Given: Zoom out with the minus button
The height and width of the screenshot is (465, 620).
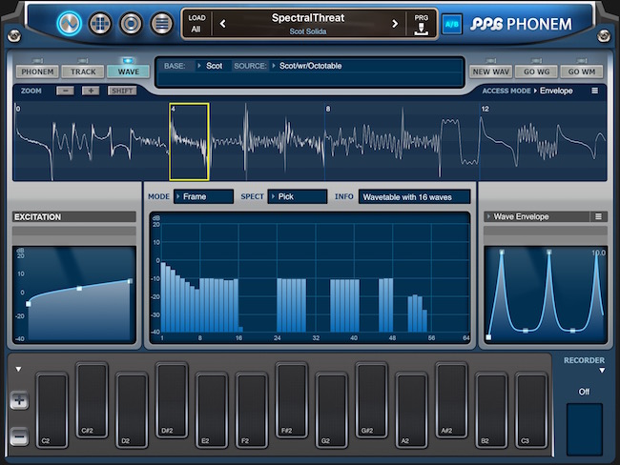Looking at the screenshot, I should (65, 91).
